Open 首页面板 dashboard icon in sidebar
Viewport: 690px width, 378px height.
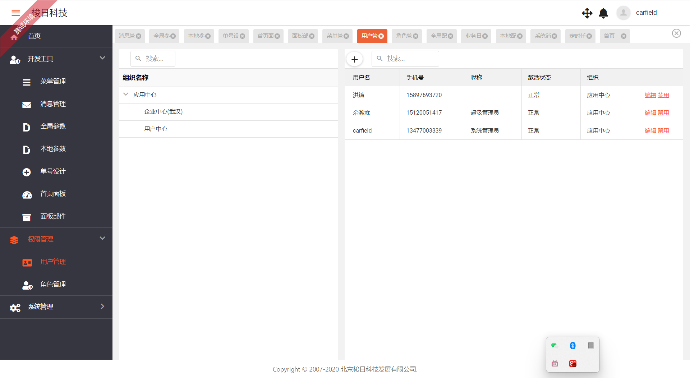click(27, 195)
